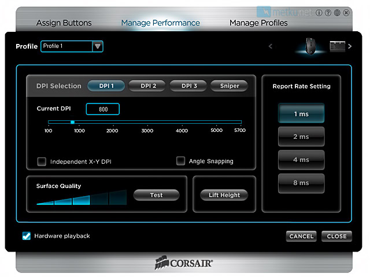The height and width of the screenshot is (277, 370).
Task: Click the Current DPI input box
Action: coord(103,109)
